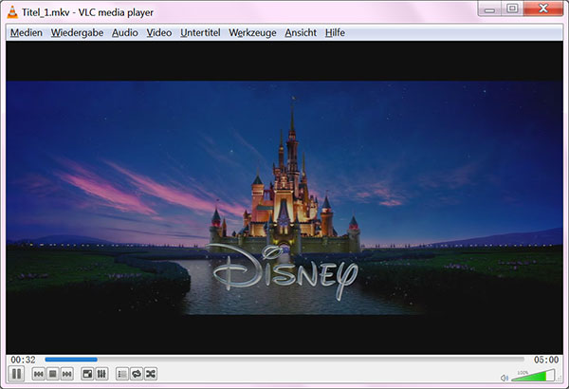
Task: Adjust the green volume slider
Action: (x=533, y=375)
